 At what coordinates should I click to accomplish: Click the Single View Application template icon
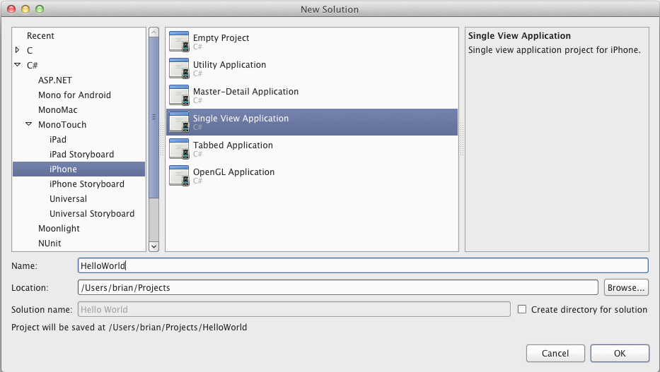(x=179, y=122)
